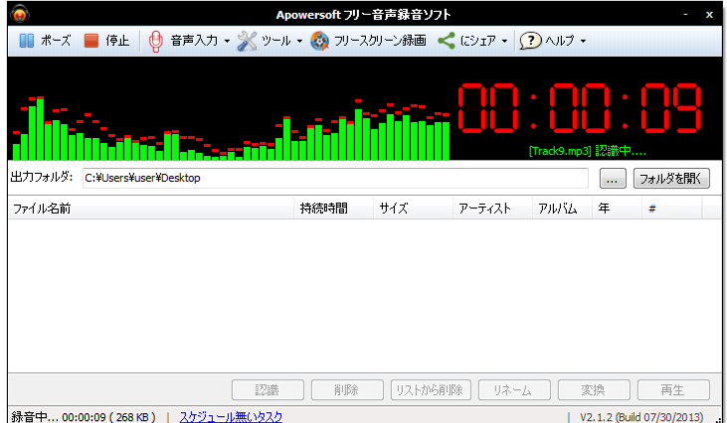This screenshot has height=423, width=727.
Task: Open フリースクリーン録画 from toolbar
Action: (380, 41)
